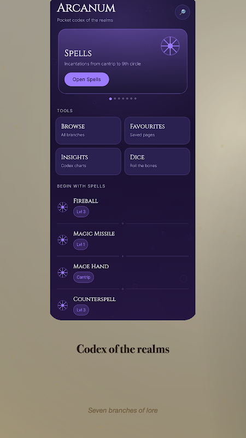The width and height of the screenshot is (246, 438).
Task: Click the Counterspell spell star icon
Action: click(x=63, y=305)
